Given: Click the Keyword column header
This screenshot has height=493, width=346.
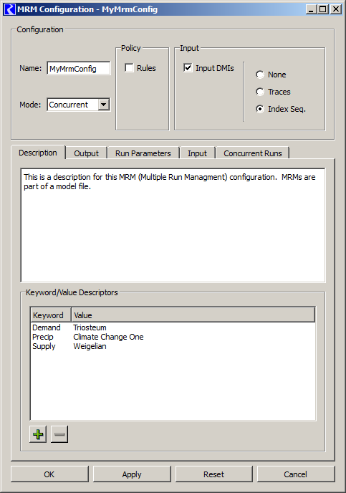Looking at the screenshot, I should pyautogui.click(x=51, y=315).
